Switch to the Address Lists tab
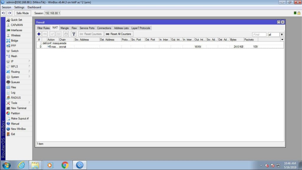This screenshot has width=302, height=170. click(121, 28)
